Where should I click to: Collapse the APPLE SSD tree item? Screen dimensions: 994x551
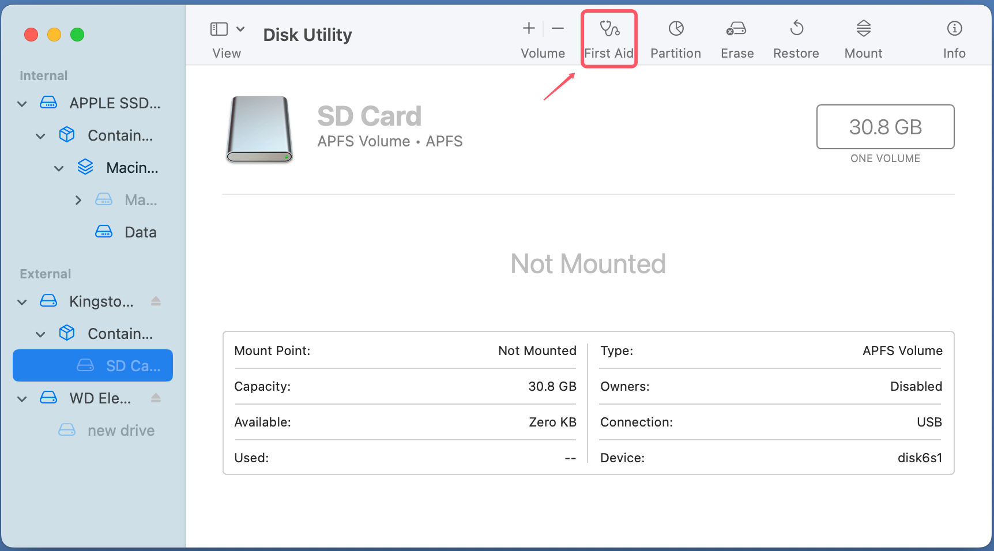(21, 103)
